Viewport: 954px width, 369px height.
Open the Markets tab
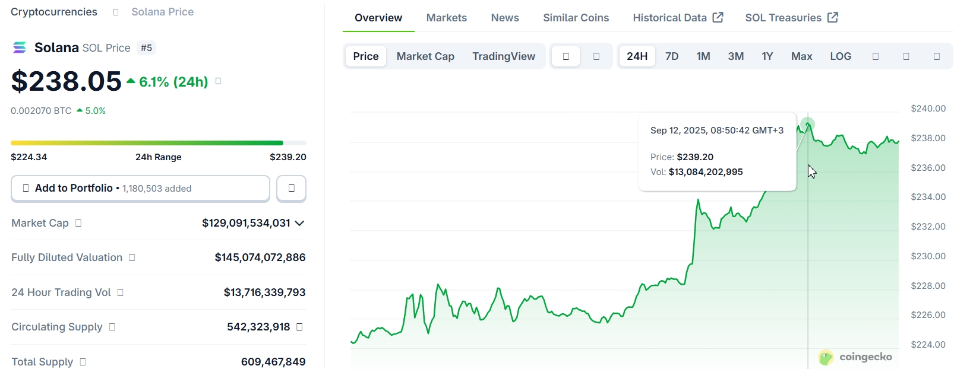click(x=446, y=18)
